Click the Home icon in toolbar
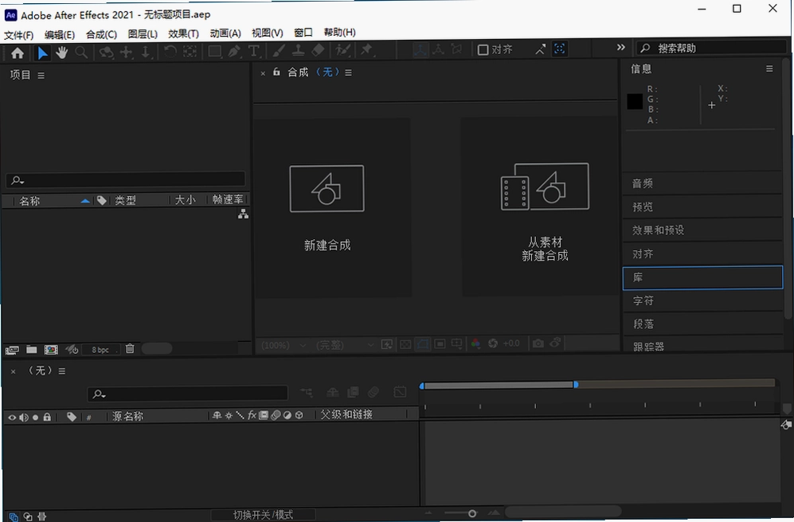 click(18, 53)
